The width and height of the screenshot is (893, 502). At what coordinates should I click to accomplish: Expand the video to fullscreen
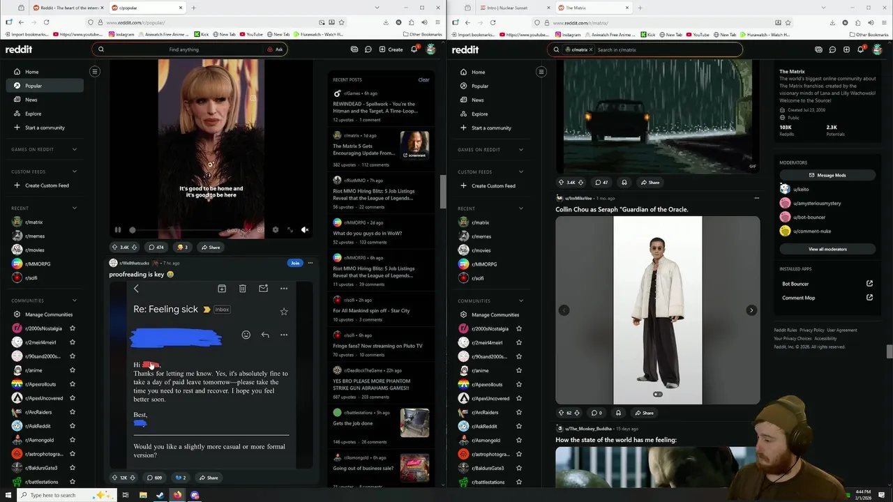pyautogui.click(x=290, y=229)
